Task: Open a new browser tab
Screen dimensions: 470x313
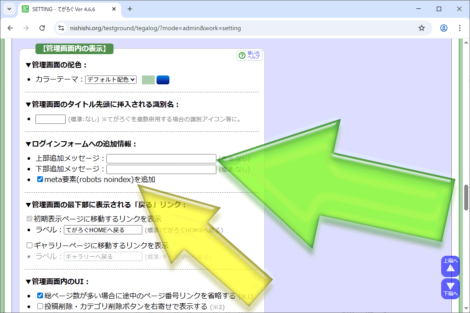Action: point(130,9)
